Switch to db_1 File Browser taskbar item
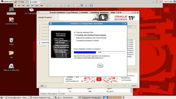 tap(66, 98)
